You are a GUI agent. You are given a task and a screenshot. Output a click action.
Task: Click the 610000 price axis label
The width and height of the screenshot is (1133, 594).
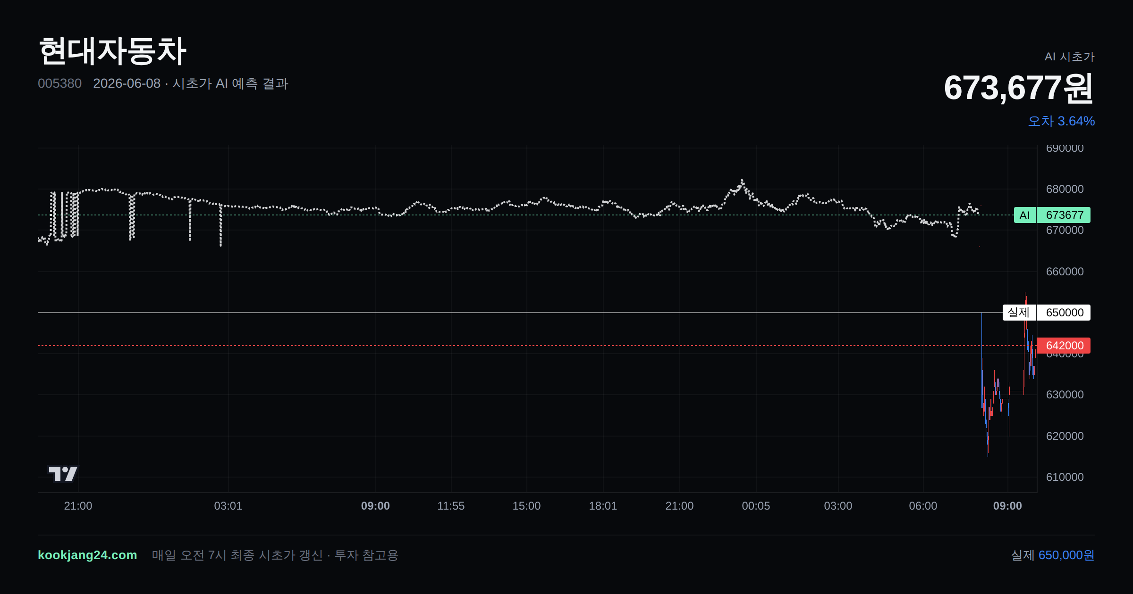[1065, 477]
